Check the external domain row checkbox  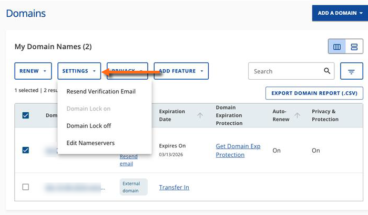point(26,187)
